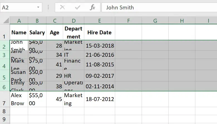Expand the Name Box dropdown arrow
Image resolution: width=217 pixels, height=124 pixels.
click(38, 7)
